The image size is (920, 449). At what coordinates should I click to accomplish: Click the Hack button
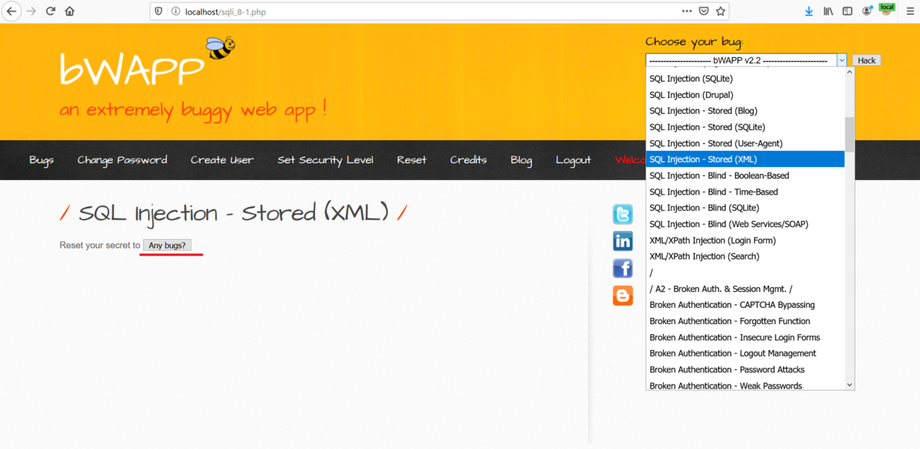pyautogui.click(x=866, y=60)
